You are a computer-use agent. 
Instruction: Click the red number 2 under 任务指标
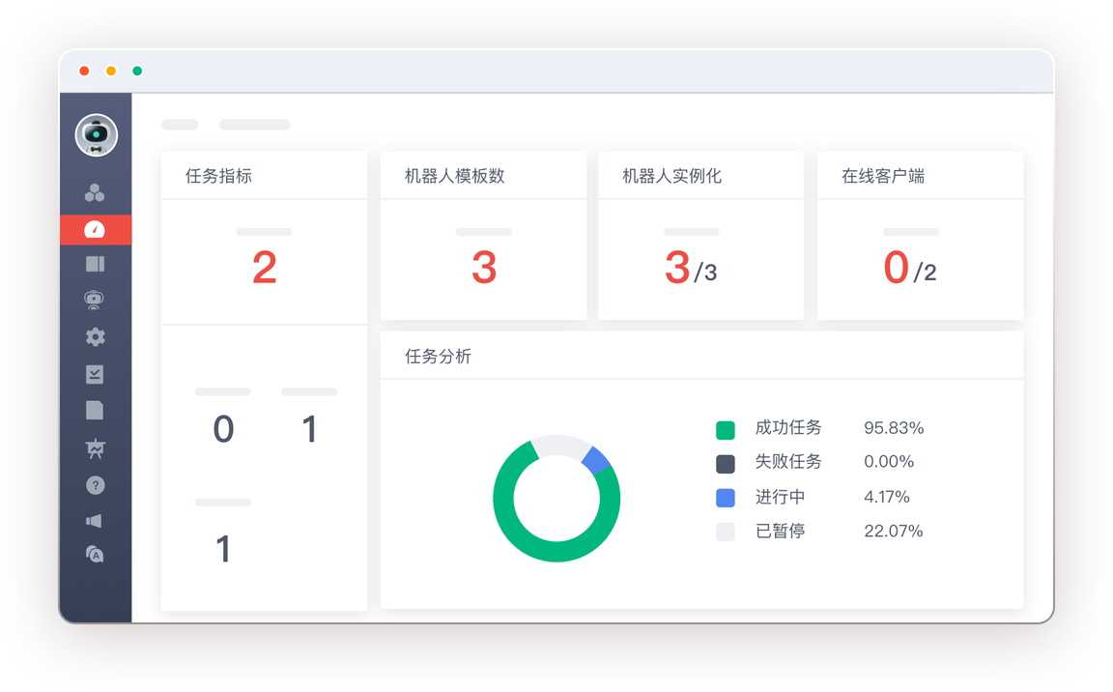pyautogui.click(x=264, y=268)
